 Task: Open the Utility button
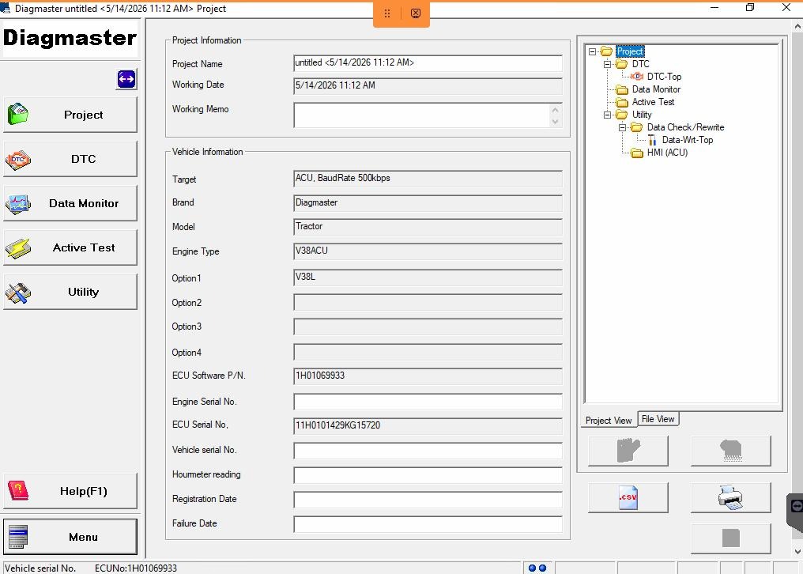(x=70, y=292)
